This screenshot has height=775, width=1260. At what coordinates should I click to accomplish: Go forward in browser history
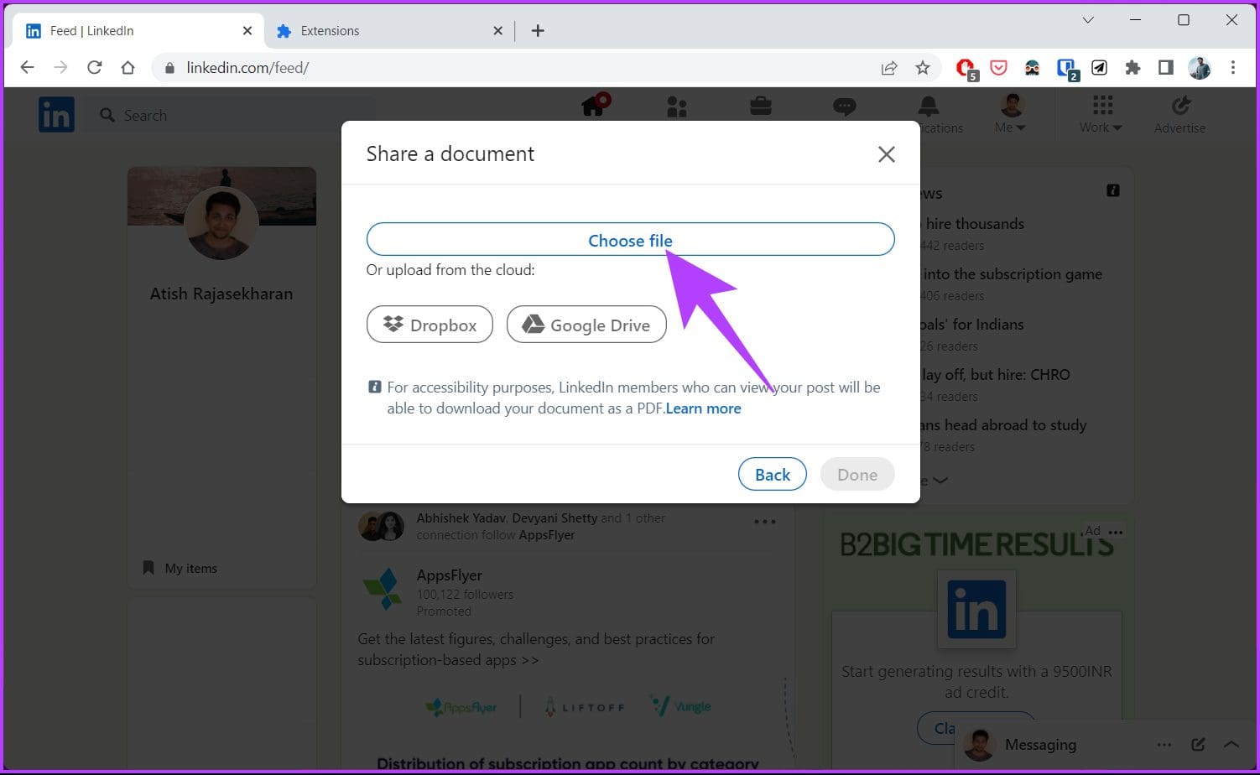click(60, 68)
